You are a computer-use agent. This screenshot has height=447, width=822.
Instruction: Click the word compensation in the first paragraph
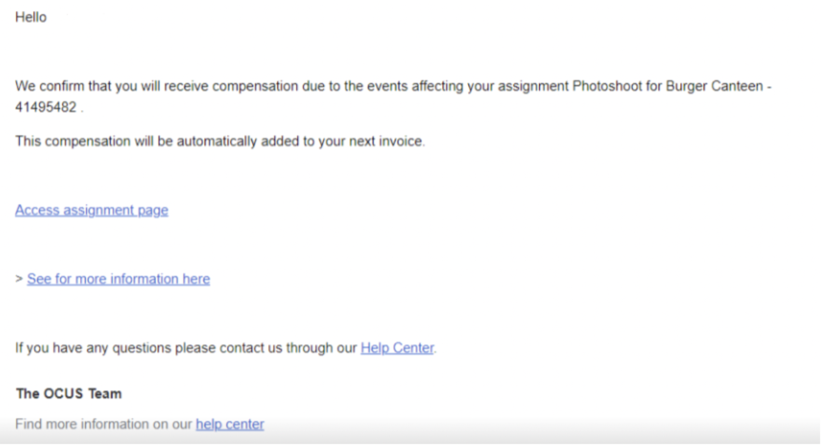255,86
